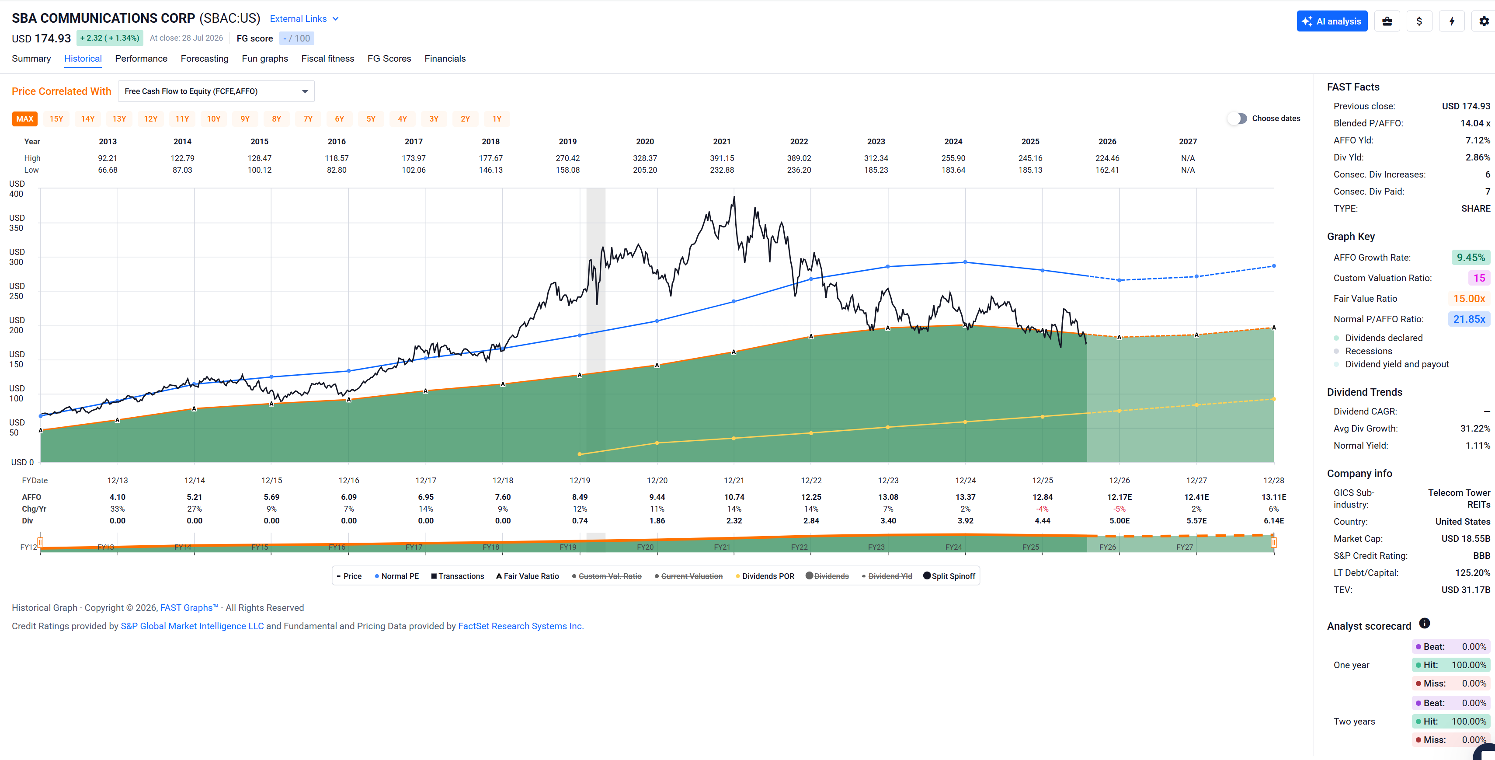Switch to the Financials tab
Image resolution: width=1495 pixels, height=760 pixels.
click(445, 59)
